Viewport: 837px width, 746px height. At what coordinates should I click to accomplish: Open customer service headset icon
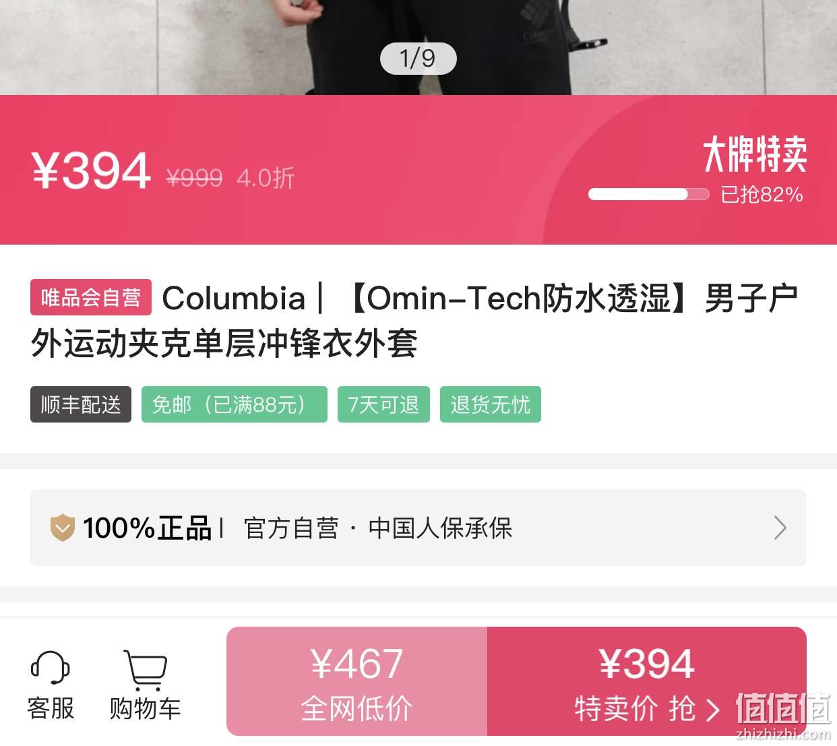coord(51,669)
